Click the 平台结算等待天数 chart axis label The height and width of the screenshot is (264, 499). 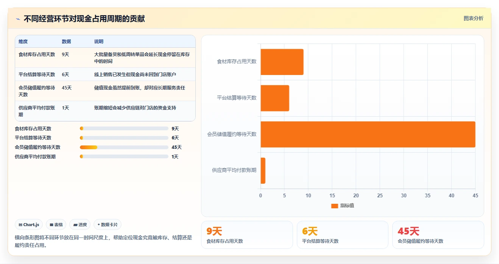click(237, 98)
